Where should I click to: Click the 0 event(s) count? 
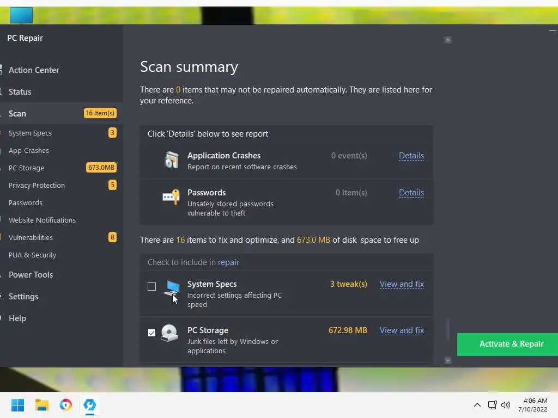(x=349, y=156)
